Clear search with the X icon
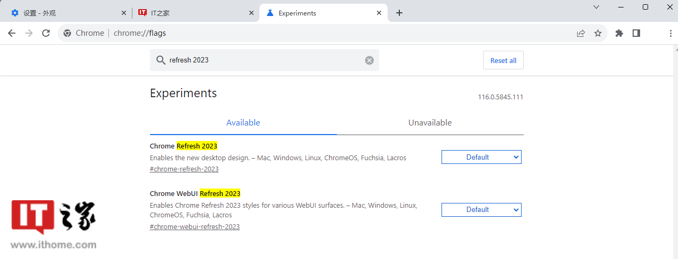This screenshot has height=259, width=678. coord(369,60)
